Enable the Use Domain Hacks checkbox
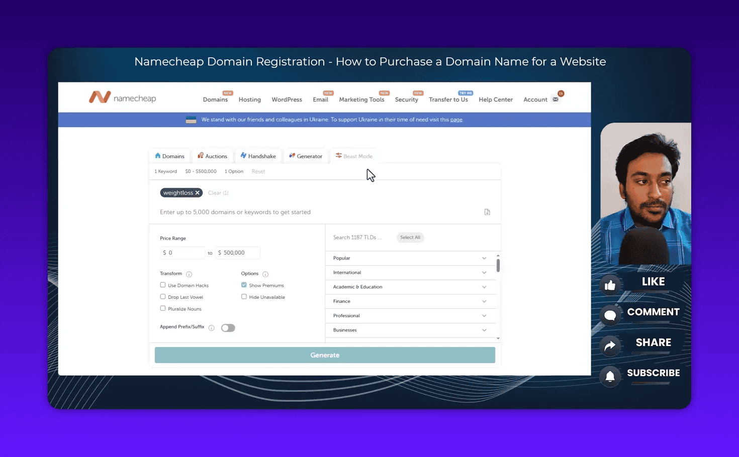The height and width of the screenshot is (457, 739). (163, 285)
